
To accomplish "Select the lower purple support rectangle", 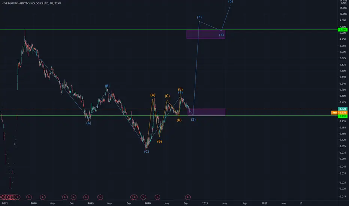I will (x=206, y=112).
